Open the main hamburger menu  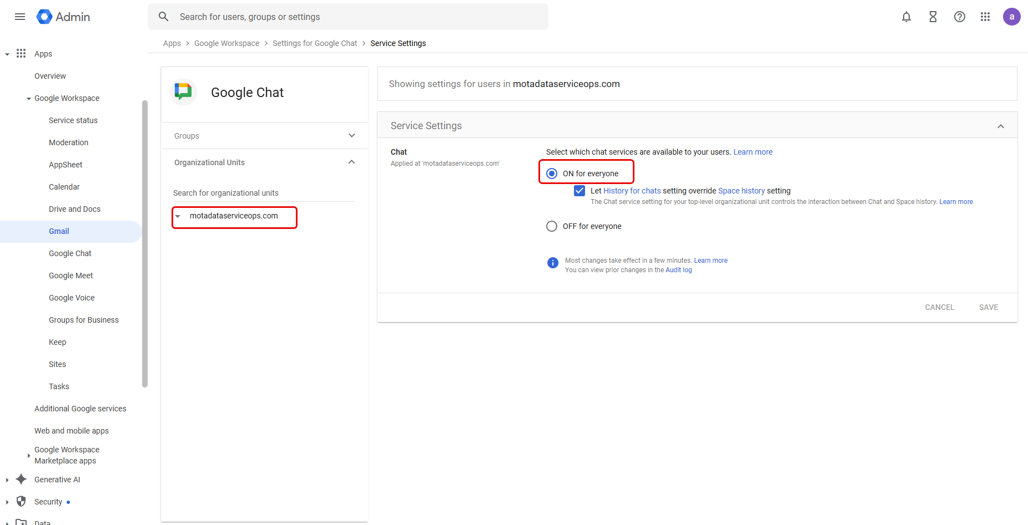pos(20,17)
